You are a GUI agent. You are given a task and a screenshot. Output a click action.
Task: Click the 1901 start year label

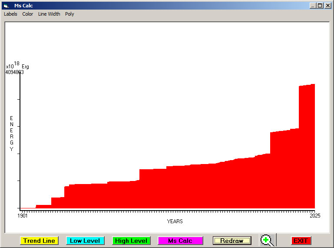[23, 216]
